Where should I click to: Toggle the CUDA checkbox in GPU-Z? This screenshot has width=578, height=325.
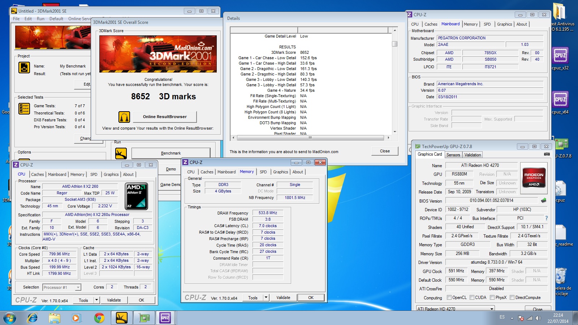pos(472,298)
